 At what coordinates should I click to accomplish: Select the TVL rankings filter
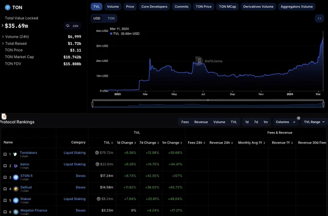(x=233, y=122)
